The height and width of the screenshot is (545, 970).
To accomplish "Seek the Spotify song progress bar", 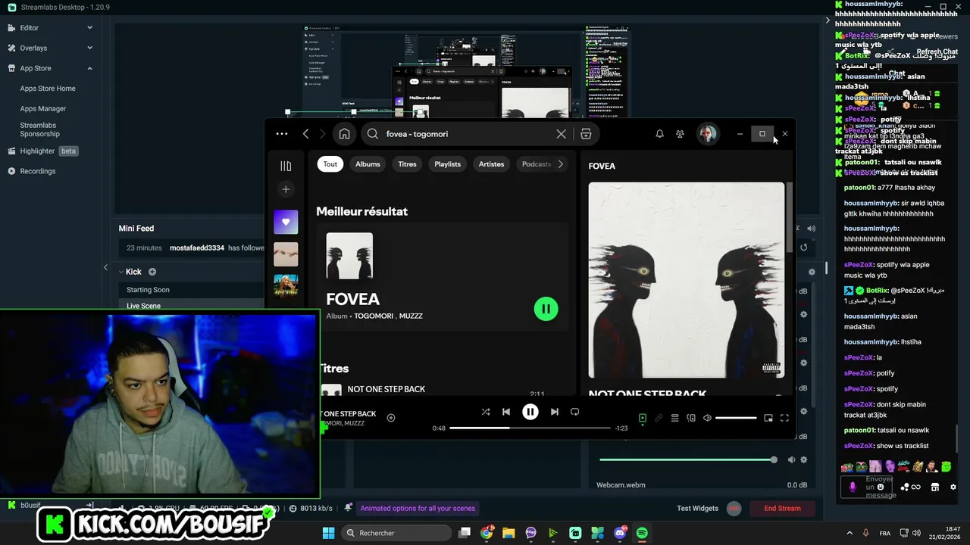I will [530, 428].
